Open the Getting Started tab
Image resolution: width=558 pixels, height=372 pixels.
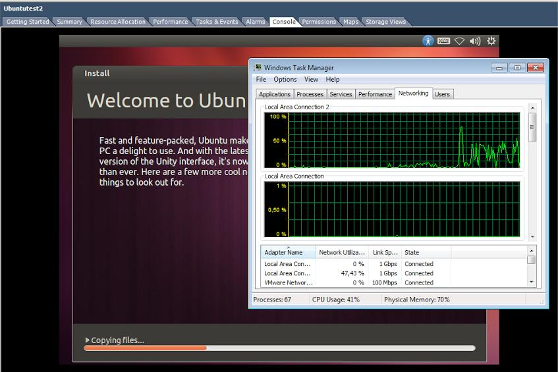pyautogui.click(x=28, y=22)
